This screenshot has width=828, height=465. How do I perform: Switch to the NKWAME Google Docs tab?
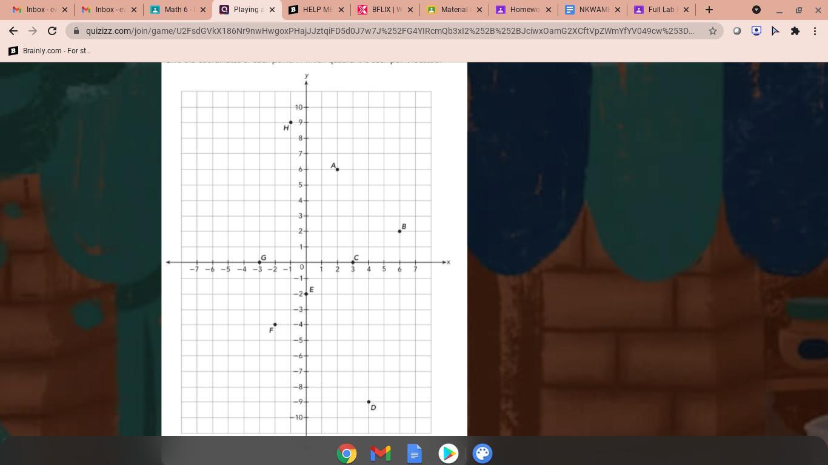[x=593, y=10]
